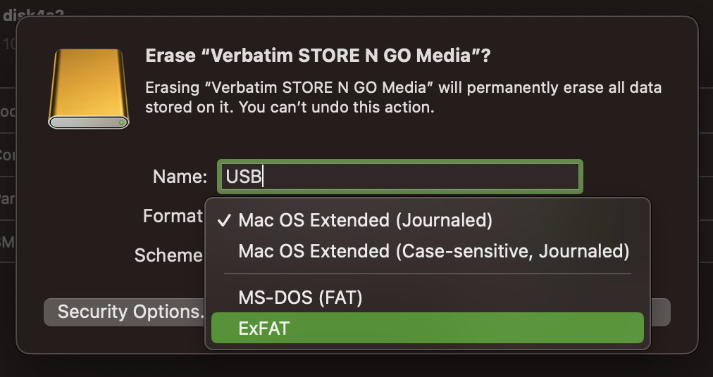Click the permanent erase warning description
The width and height of the screenshot is (713, 377).
[403, 98]
